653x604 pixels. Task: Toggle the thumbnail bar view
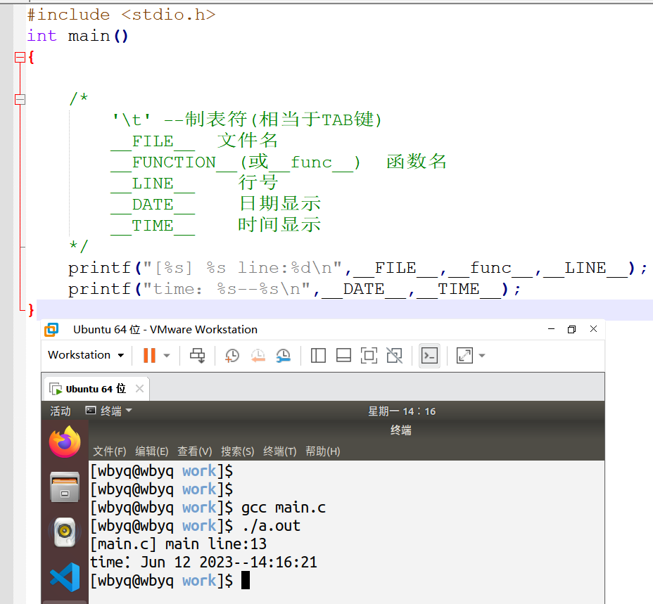[x=343, y=356]
